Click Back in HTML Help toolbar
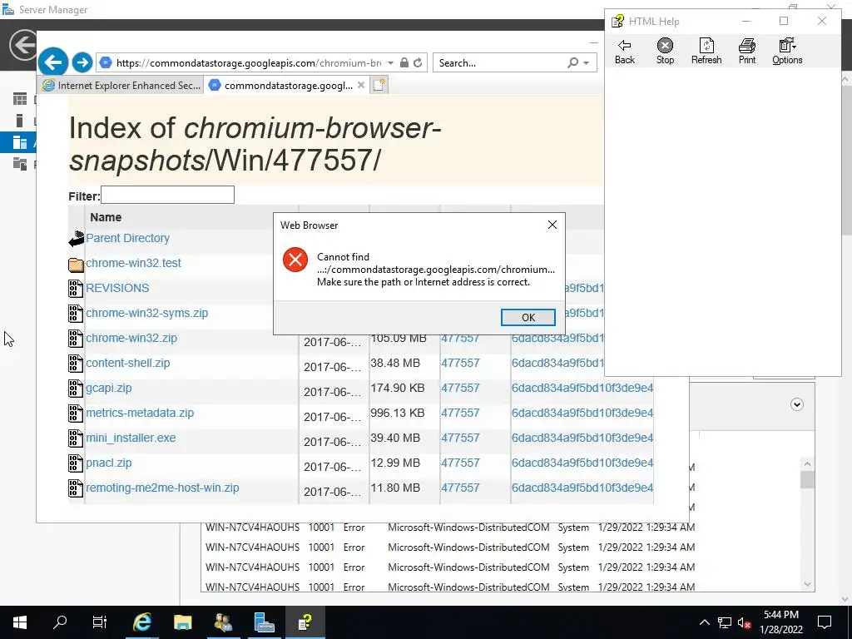This screenshot has height=639, width=852. (x=624, y=52)
